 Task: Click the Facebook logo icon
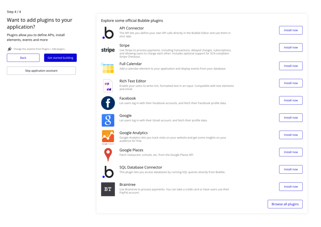(108, 103)
